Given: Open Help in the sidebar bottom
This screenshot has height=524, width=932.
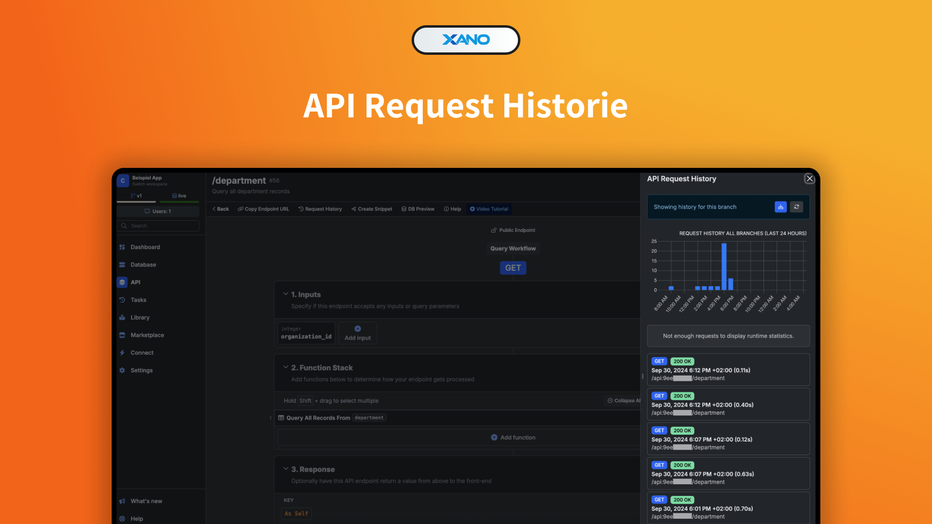Looking at the screenshot, I should pos(137,519).
